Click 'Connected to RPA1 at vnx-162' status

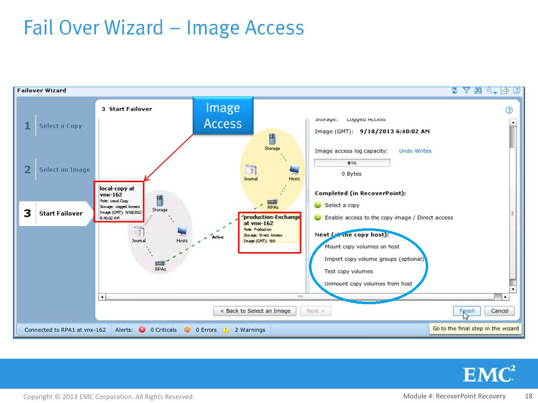point(65,330)
